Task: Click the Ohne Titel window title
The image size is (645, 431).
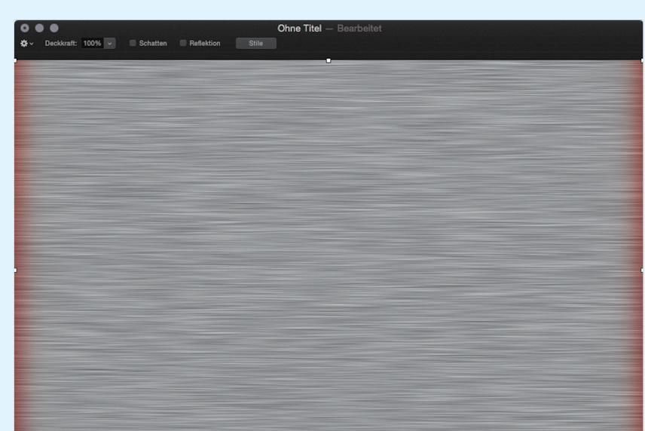Action: [x=299, y=29]
